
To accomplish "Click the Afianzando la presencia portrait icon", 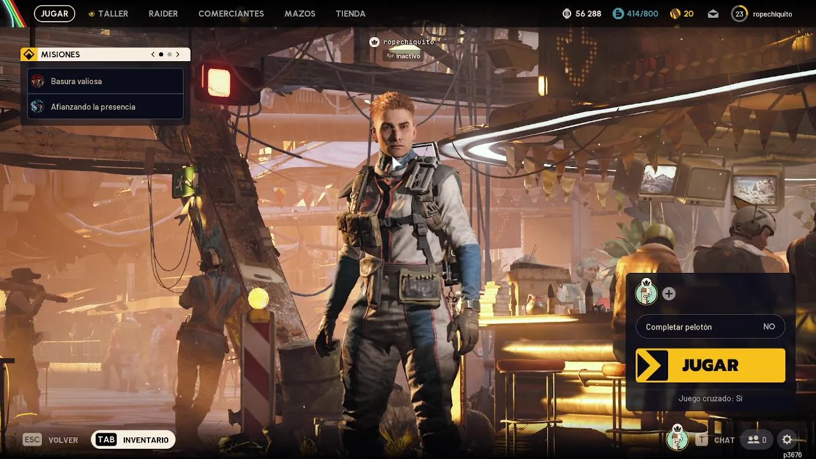I will tap(38, 106).
